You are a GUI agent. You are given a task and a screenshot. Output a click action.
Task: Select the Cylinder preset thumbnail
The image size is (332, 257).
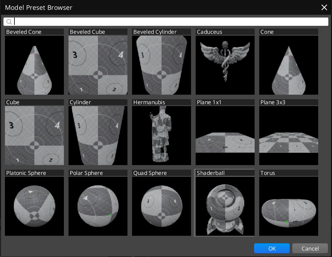[98, 136]
